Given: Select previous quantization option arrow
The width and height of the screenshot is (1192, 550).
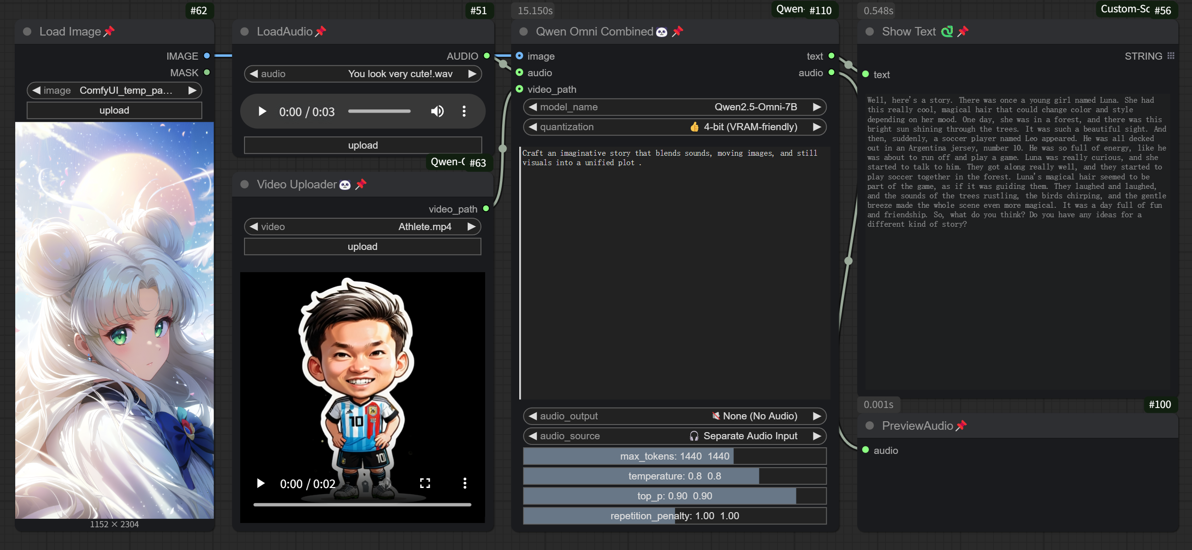Looking at the screenshot, I should [533, 127].
